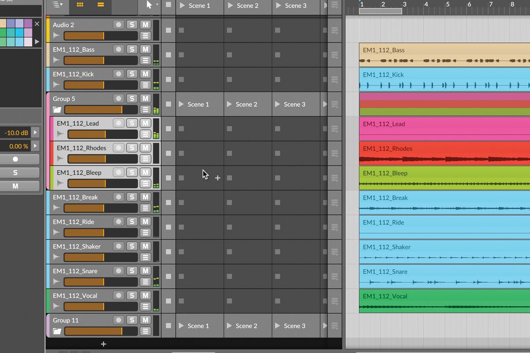
Task: Open the list view options icon in top-left toolbar
Action: click(x=57, y=5)
